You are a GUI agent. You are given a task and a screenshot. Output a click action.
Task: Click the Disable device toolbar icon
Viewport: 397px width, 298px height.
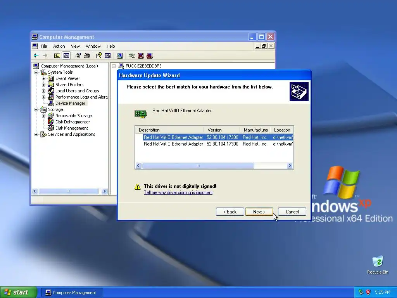coord(150,55)
